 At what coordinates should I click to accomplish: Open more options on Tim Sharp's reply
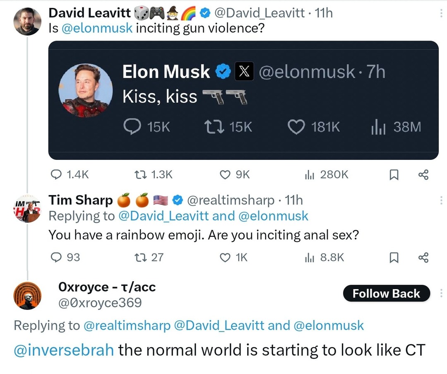tap(441, 200)
